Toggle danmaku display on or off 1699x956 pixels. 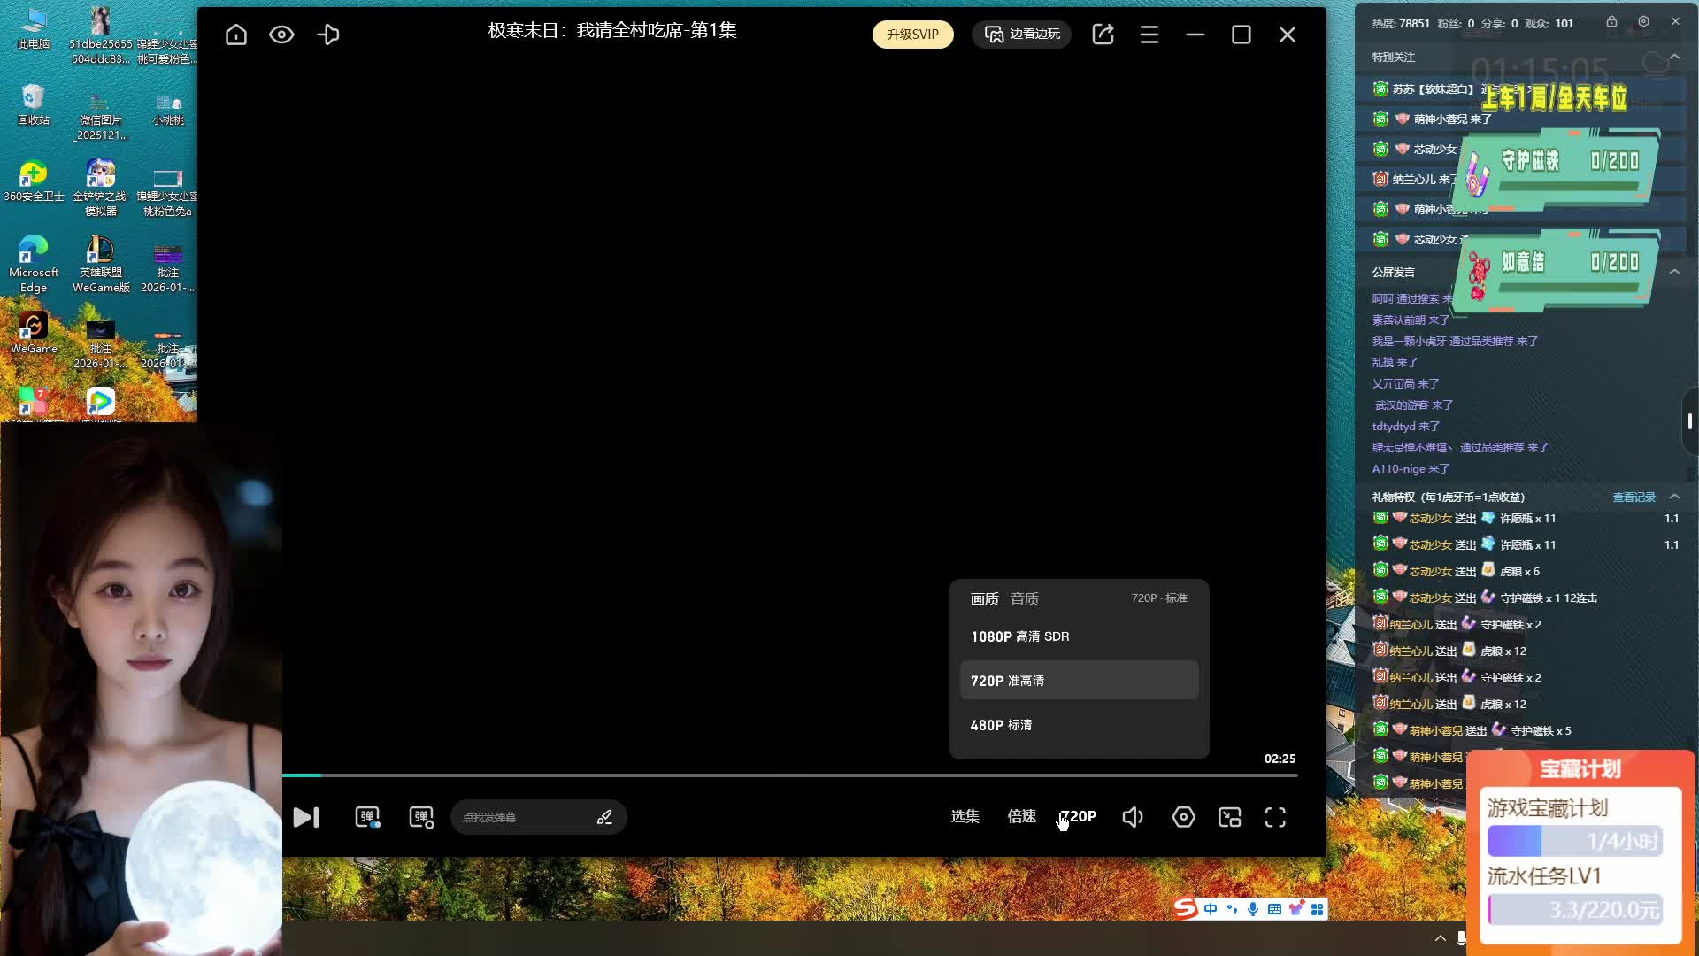click(367, 817)
